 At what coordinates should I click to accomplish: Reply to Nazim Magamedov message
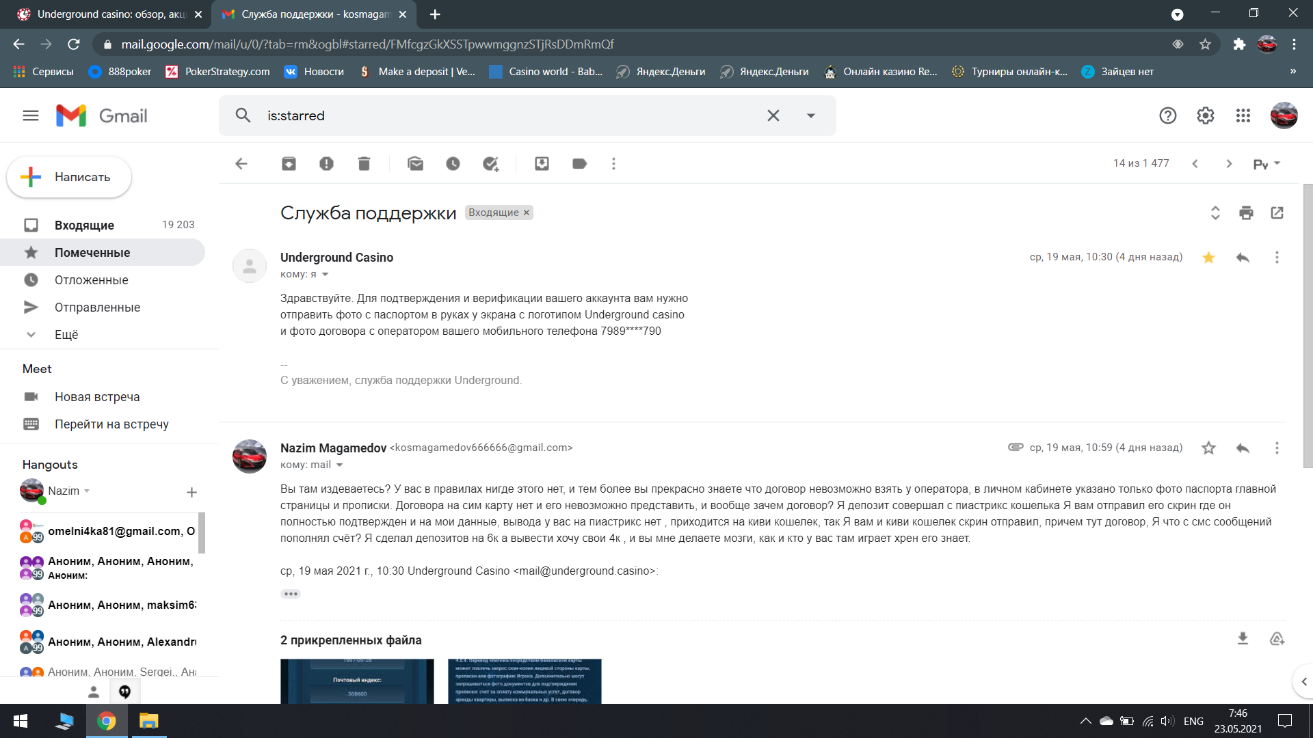pyautogui.click(x=1243, y=448)
